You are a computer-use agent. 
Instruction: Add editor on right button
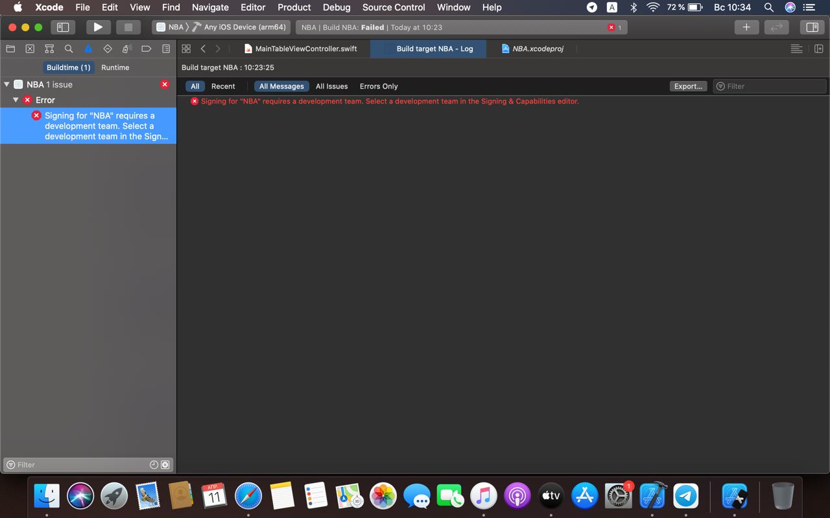pos(818,49)
